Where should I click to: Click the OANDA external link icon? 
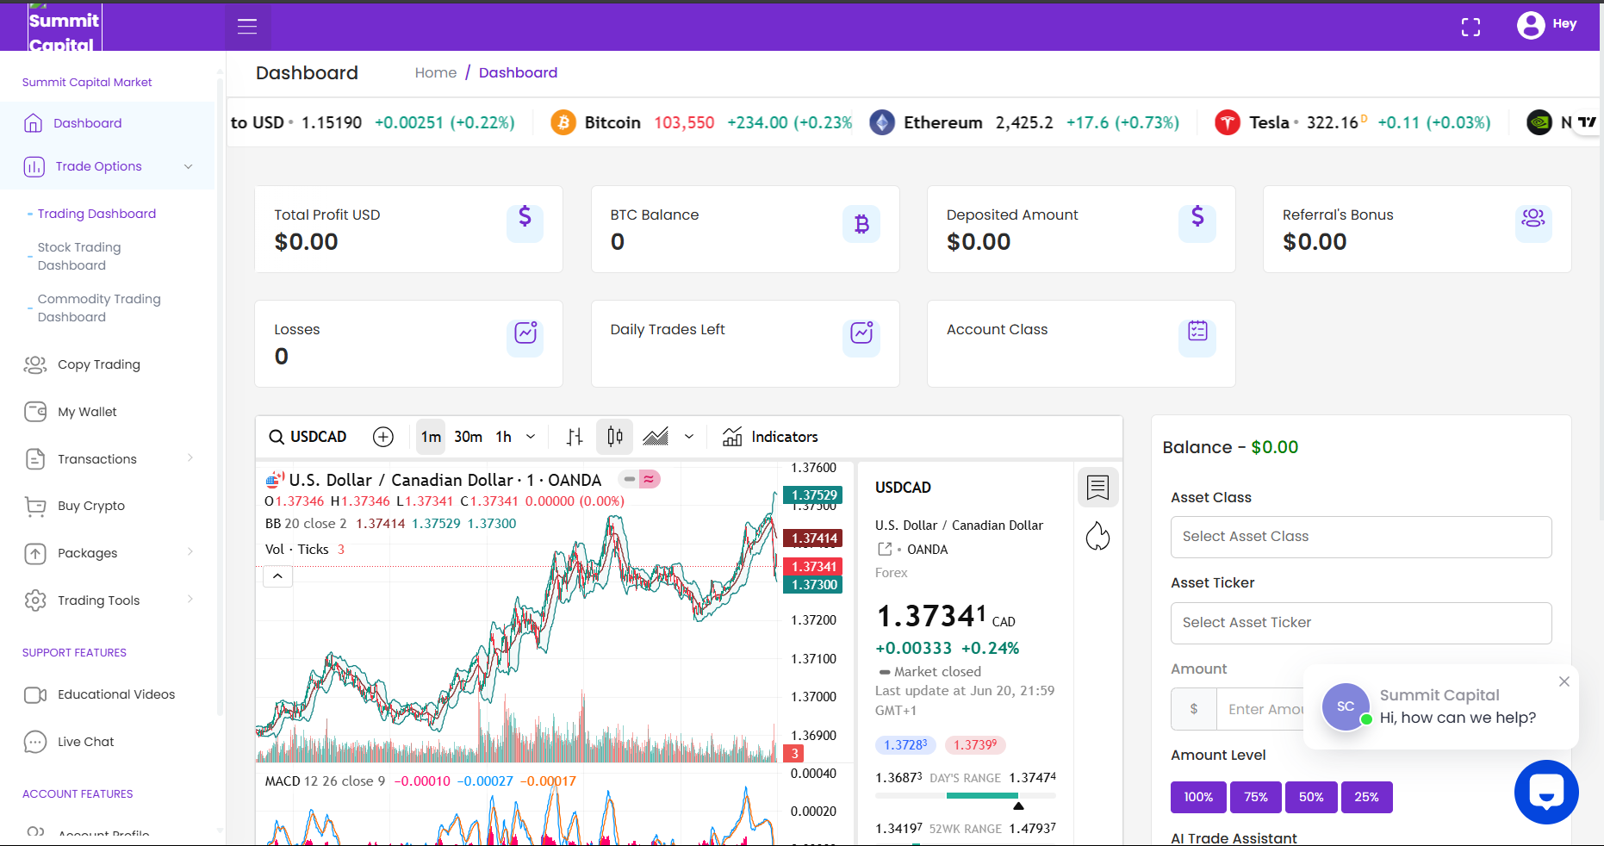point(885,549)
